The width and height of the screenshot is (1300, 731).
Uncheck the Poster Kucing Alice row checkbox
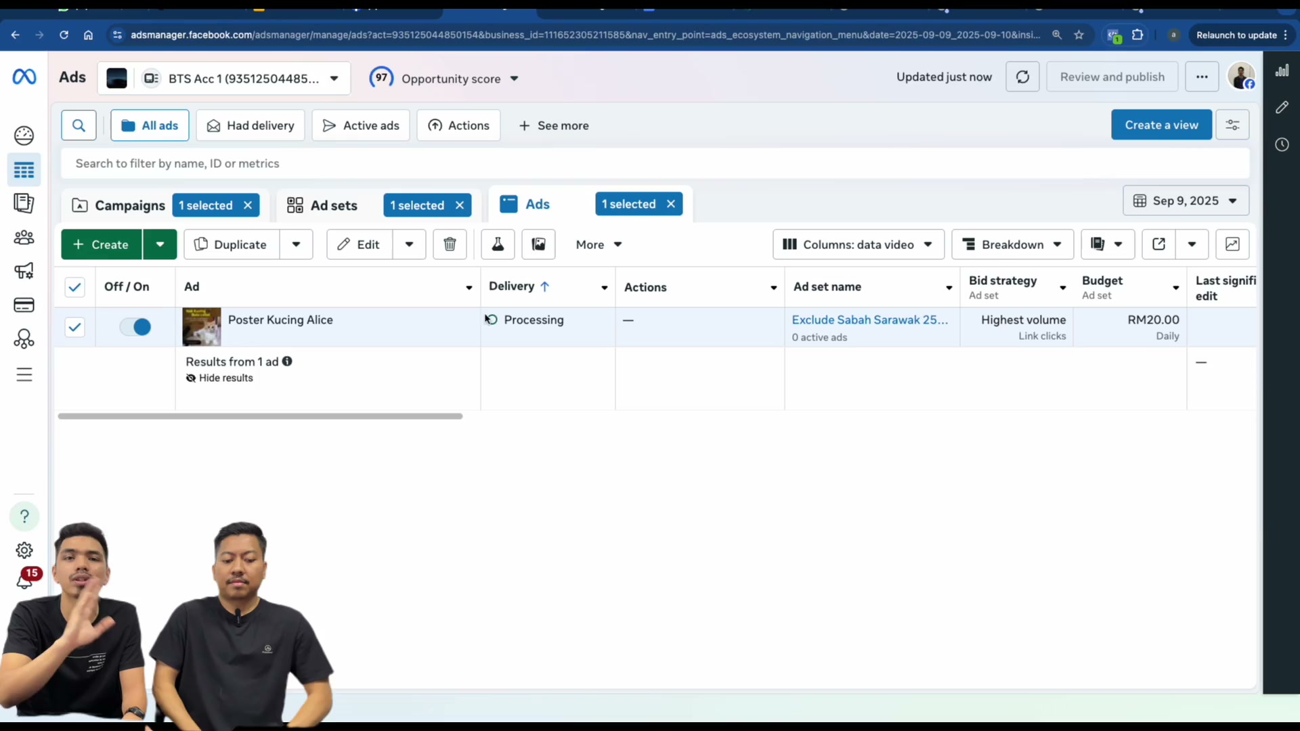pos(74,328)
